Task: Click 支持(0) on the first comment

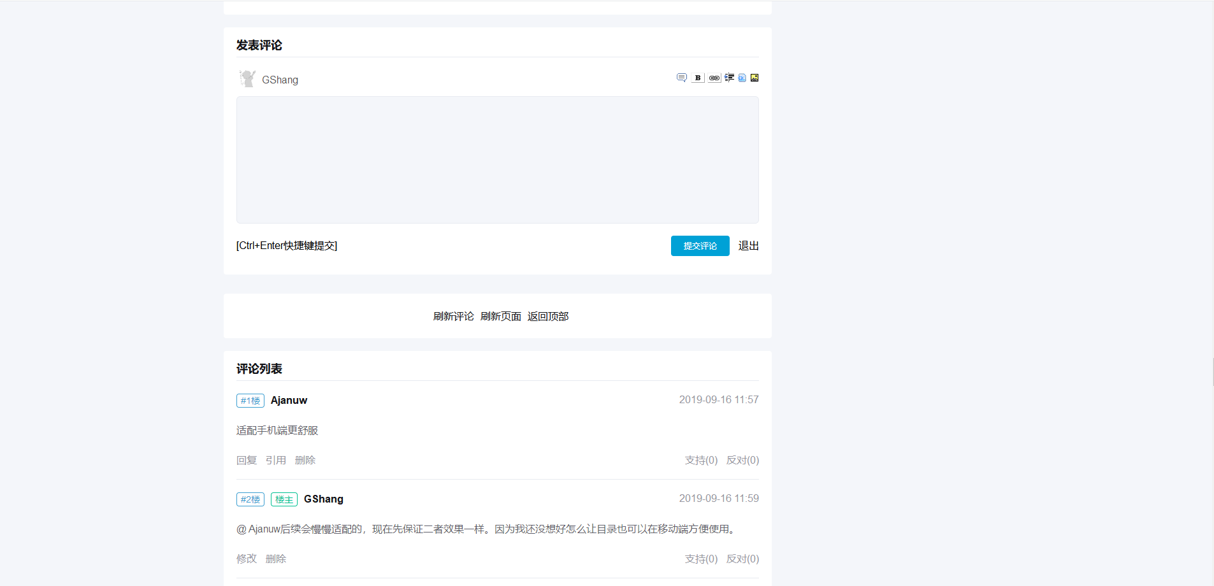Action: (x=701, y=461)
